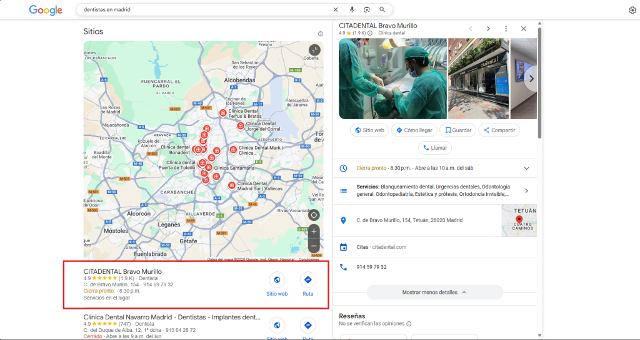This screenshot has width=640, height=340.
Task: Click the detail panel vertical scrollbar
Action: point(539,83)
